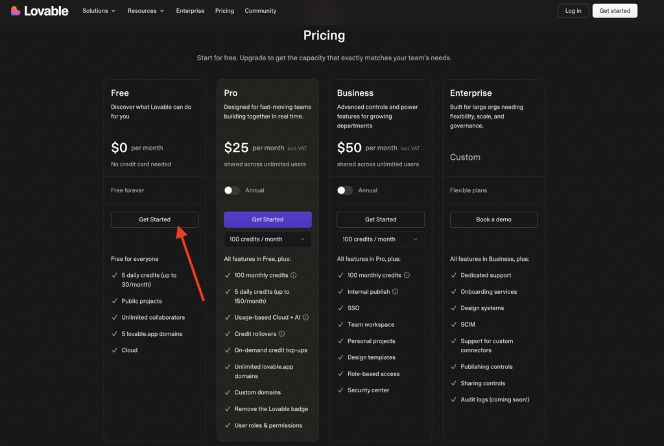This screenshot has width=664, height=446.
Task: Click 'Design systems' feature
Action: tap(482, 308)
